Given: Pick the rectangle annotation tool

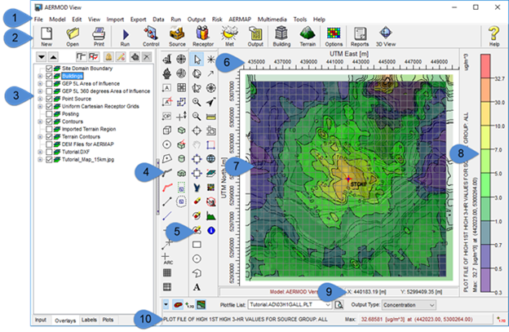Looking at the screenshot, I should (x=197, y=245).
